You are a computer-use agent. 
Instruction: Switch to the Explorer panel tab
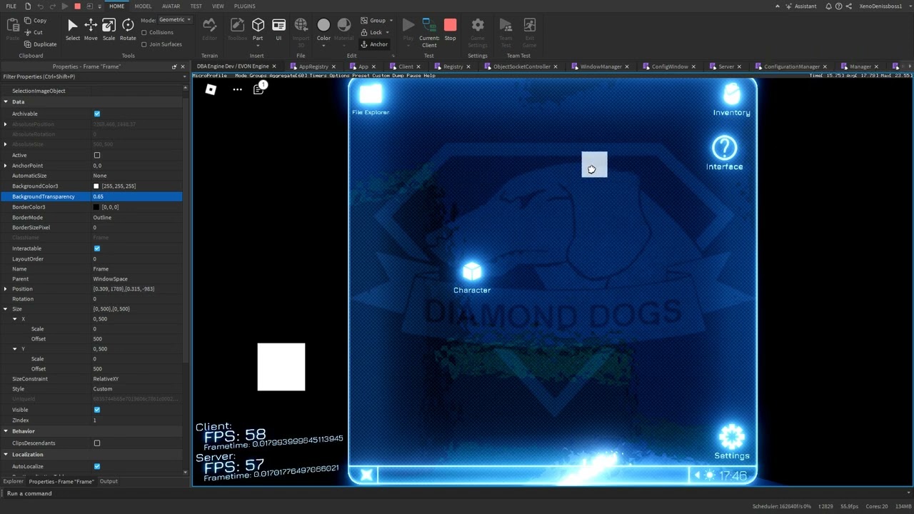pyautogui.click(x=13, y=482)
